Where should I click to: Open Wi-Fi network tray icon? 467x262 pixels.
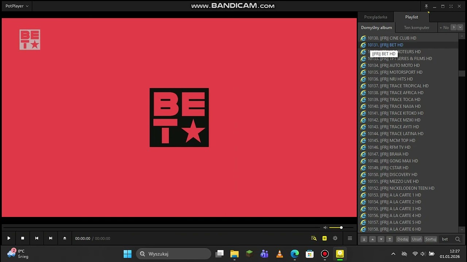click(x=415, y=254)
